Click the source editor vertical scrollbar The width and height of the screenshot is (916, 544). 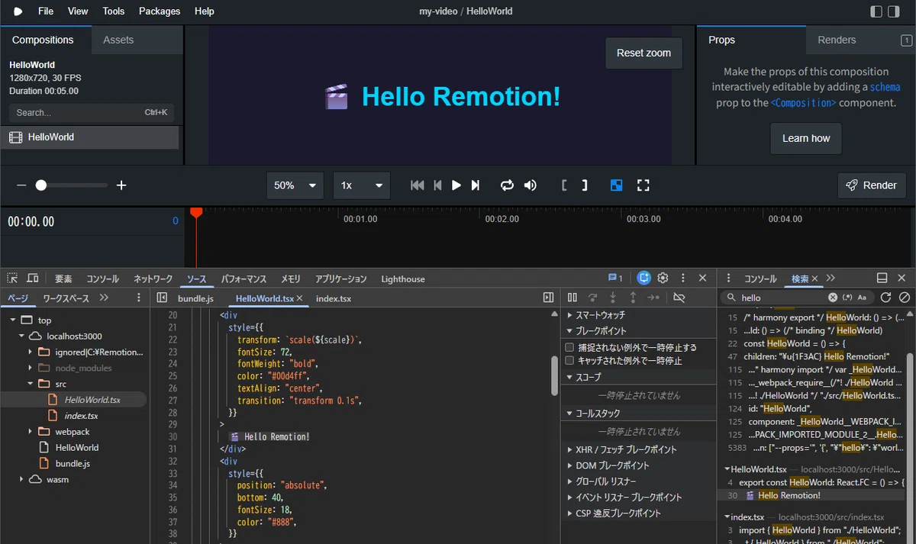[x=555, y=375]
